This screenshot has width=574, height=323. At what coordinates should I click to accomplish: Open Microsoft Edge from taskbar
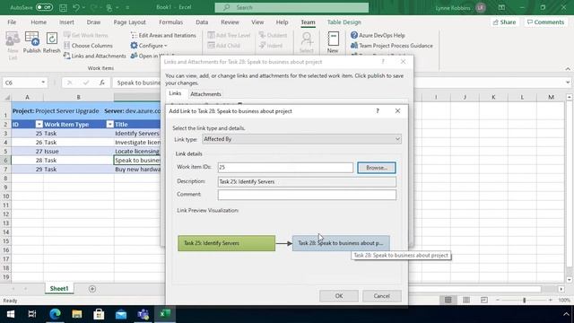[x=55, y=314]
